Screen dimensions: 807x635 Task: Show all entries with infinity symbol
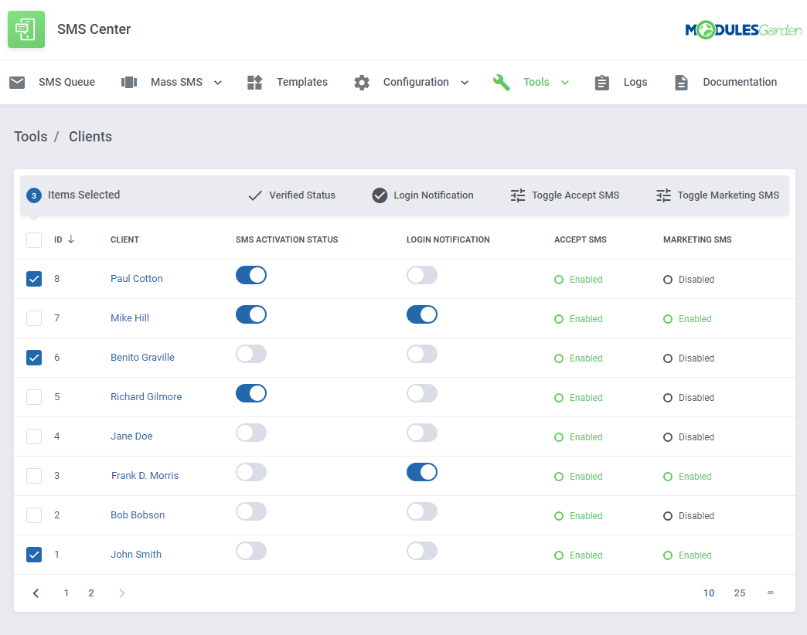tap(771, 593)
